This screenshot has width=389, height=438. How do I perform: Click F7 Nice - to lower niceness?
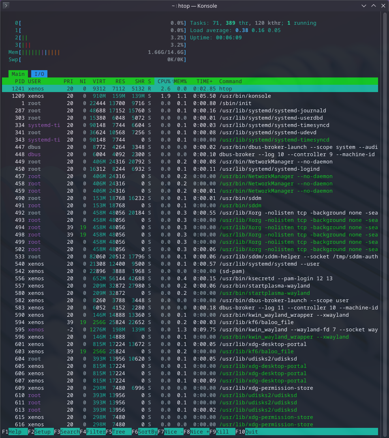click(x=171, y=432)
